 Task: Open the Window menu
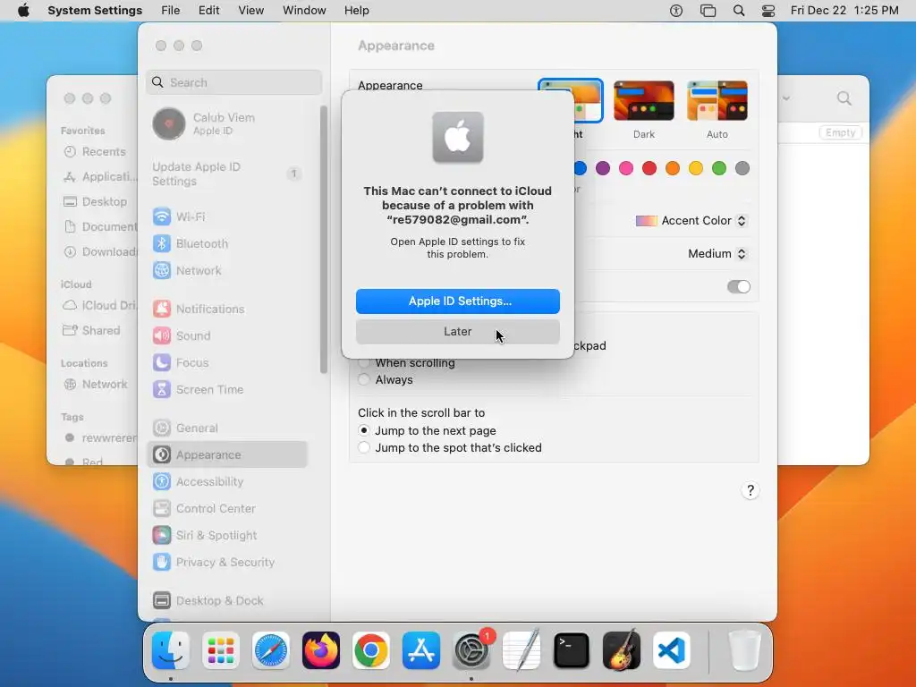(304, 11)
